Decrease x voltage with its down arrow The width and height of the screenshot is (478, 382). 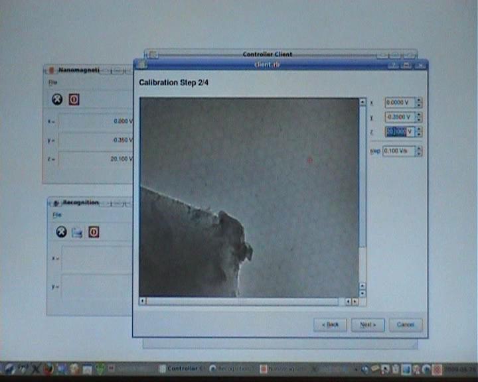coord(419,105)
